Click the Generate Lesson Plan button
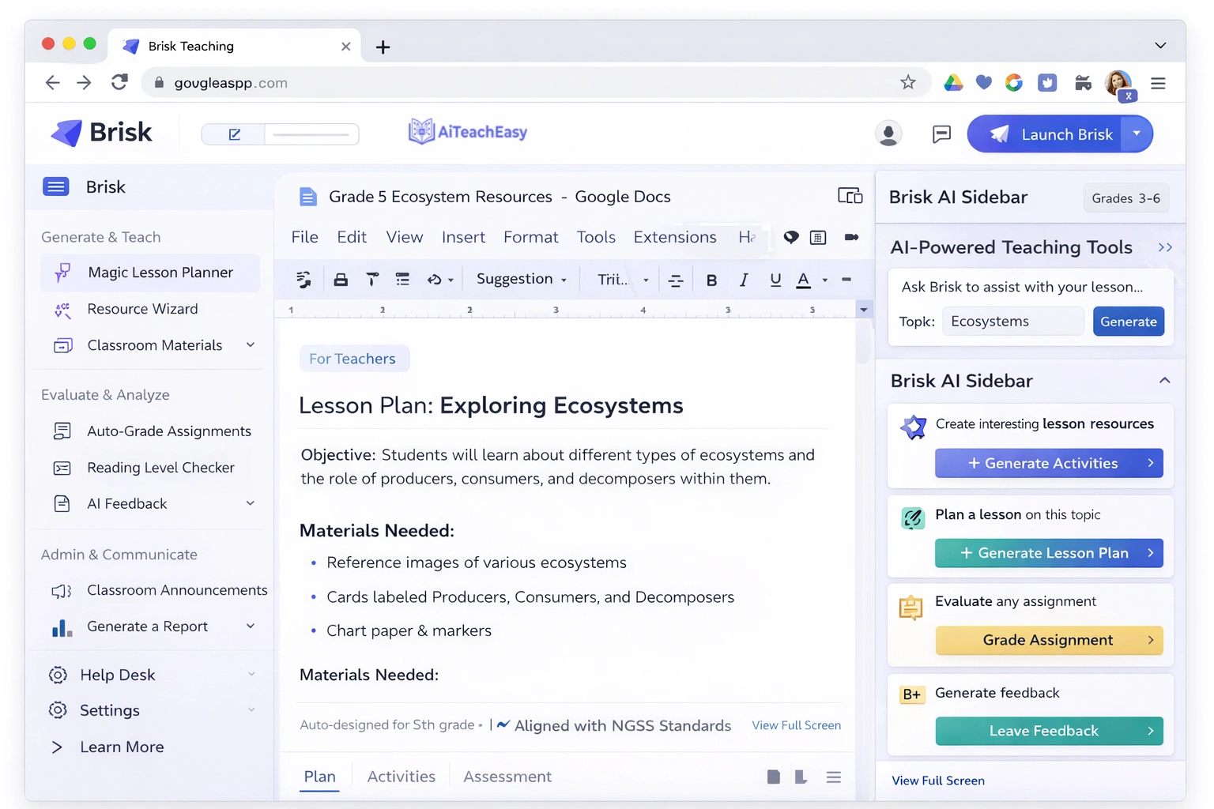Screen dimensions: 1214x809 (x=1048, y=553)
